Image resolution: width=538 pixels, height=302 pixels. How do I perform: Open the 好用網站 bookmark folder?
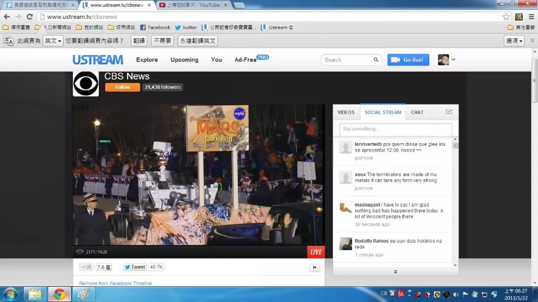click(121, 27)
